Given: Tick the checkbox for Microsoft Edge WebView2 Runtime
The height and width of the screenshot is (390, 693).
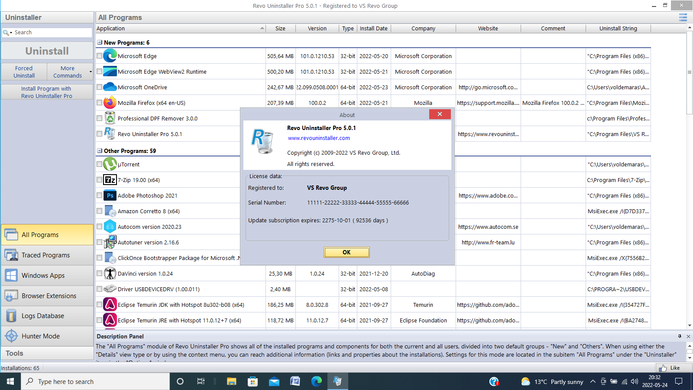Looking at the screenshot, I should click(99, 71).
